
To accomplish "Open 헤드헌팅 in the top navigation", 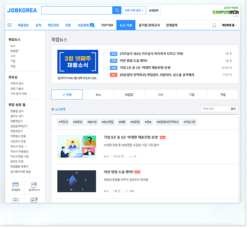I will click(53, 25).
